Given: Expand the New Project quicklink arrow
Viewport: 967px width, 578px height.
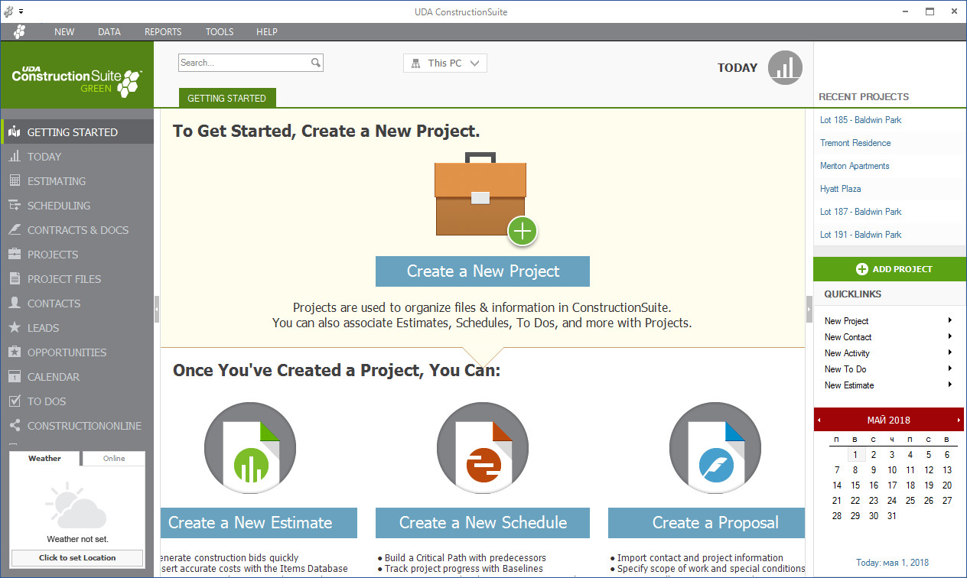Looking at the screenshot, I should tap(950, 320).
